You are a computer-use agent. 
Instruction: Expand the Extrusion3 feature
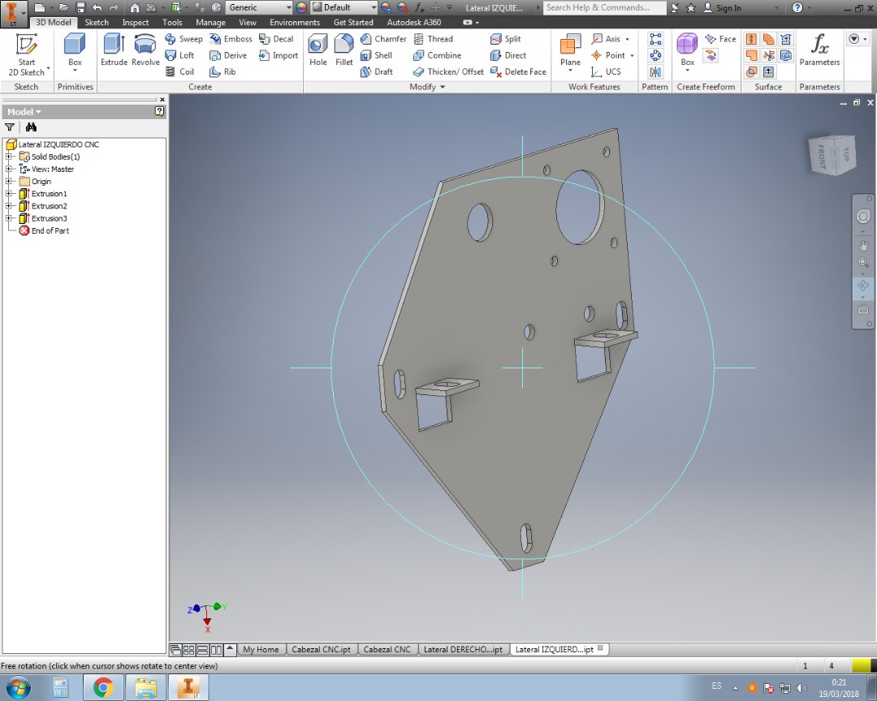click(x=8, y=218)
